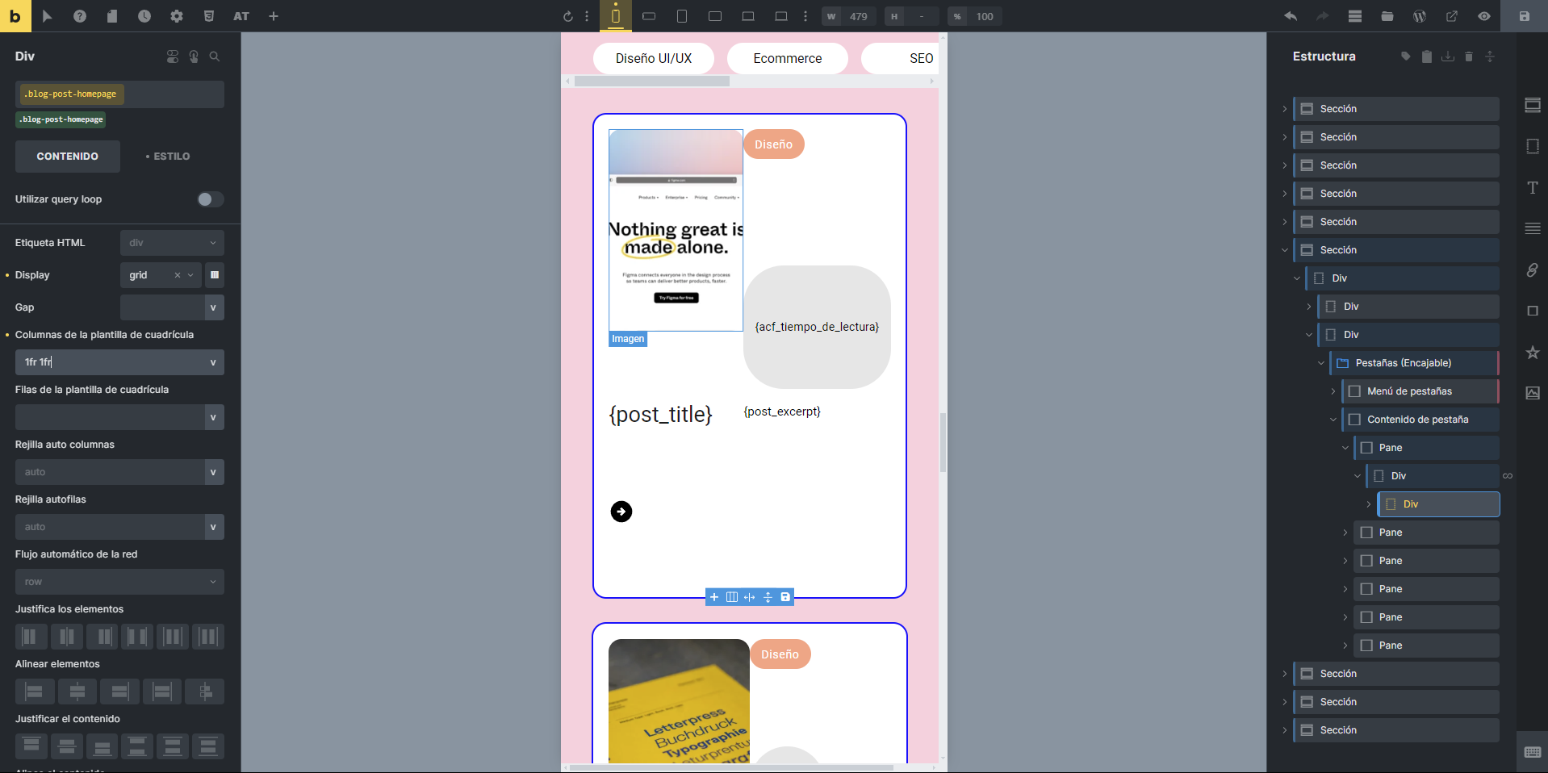Toggle the preview eye icon
Viewport: 1548px width, 773px height.
click(1484, 16)
